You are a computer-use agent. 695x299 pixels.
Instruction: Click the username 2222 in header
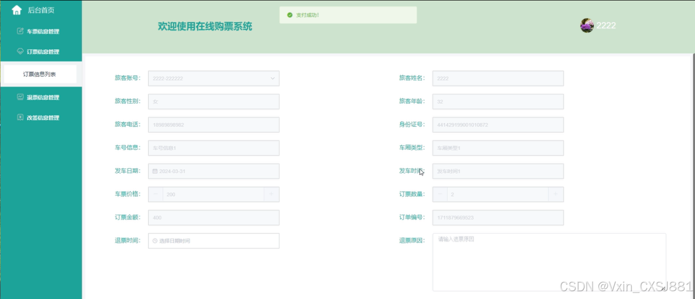tap(606, 26)
